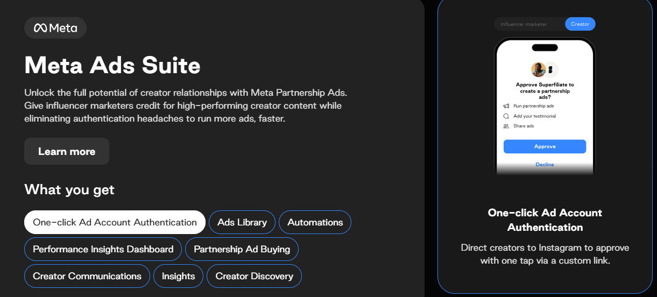Screen dimensions: 657x297
Task: Choose the Creator Communications pill
Action: [87, 276]
